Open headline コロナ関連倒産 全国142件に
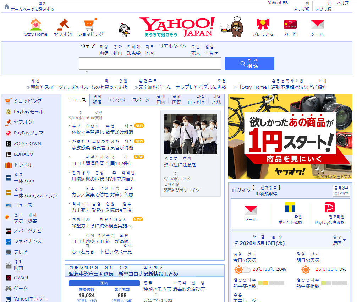This screenshot has width=357, height=302. pyautogui.click(x=102, y=163)
